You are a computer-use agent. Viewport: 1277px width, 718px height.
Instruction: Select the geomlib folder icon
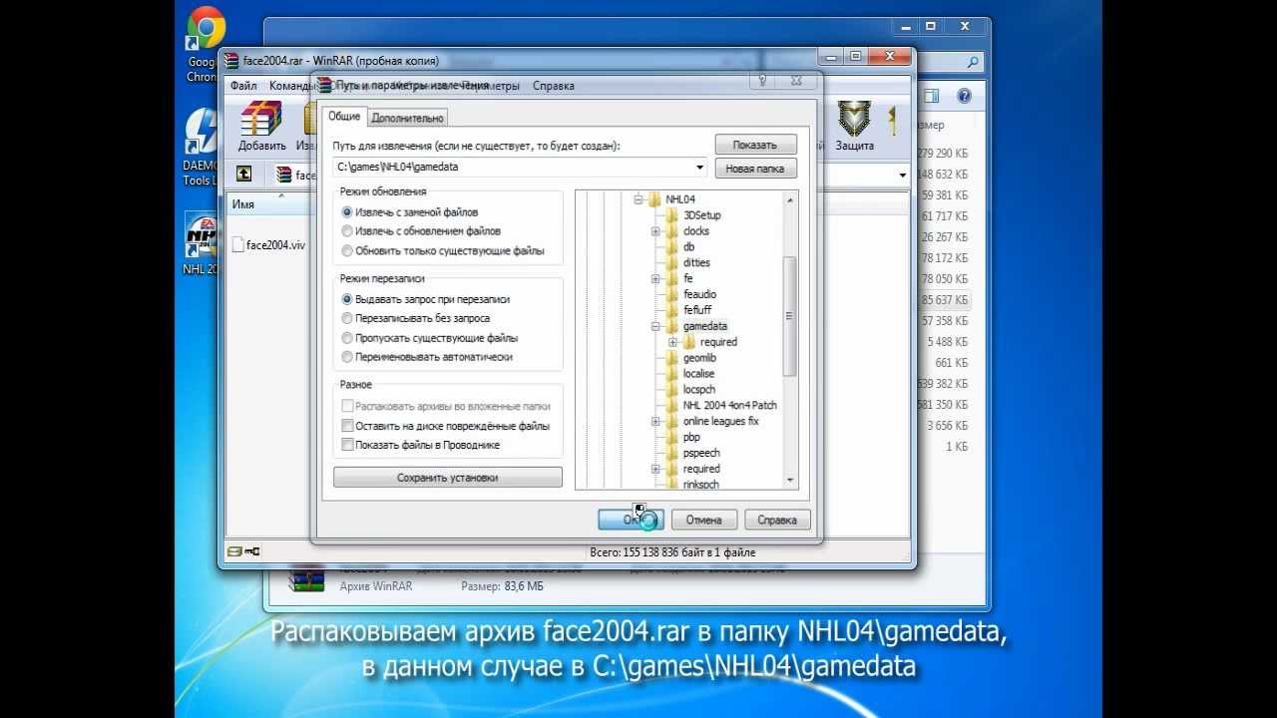tap(672, 357)
